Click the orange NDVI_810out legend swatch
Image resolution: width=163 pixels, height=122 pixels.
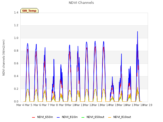110,117
